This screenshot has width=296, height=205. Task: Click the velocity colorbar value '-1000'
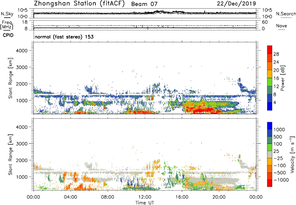point(281,180)
